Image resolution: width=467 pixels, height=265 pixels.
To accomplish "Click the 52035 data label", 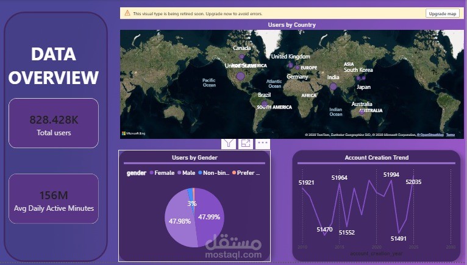I will tap(413, 182).
